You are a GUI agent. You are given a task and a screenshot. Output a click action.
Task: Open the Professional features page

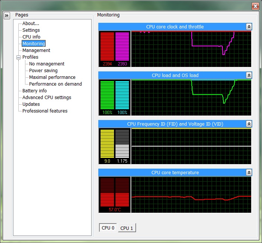pyautogui.click(x=45, y=111)
